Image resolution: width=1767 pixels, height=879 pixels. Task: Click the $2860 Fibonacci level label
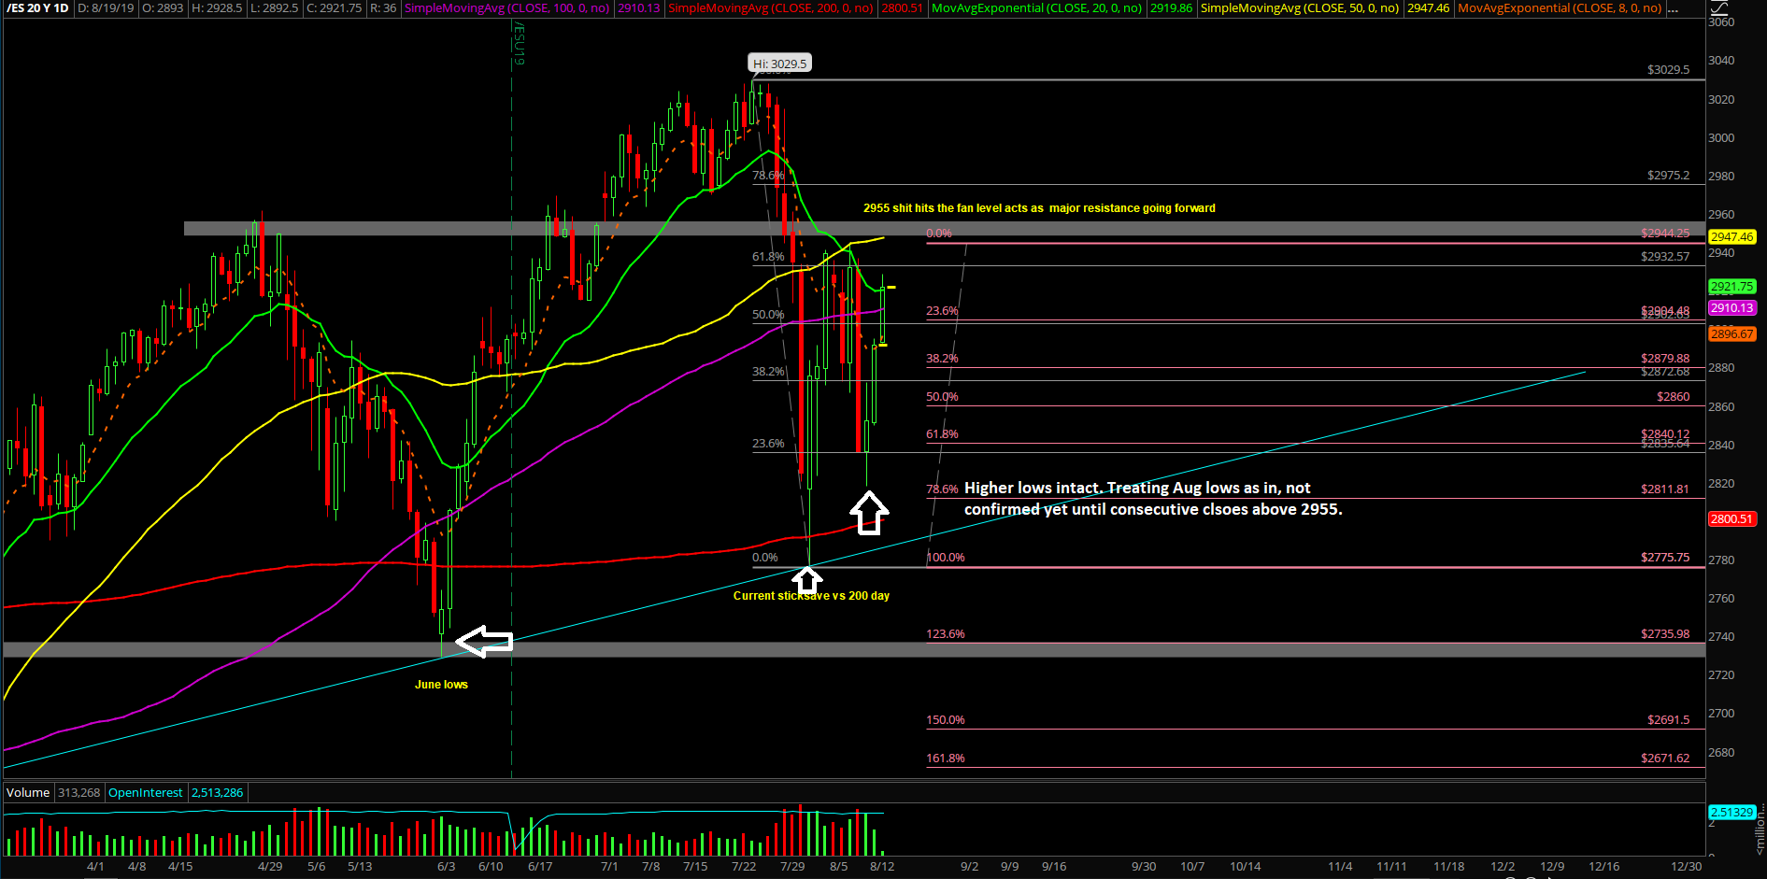pos(1673,397)
